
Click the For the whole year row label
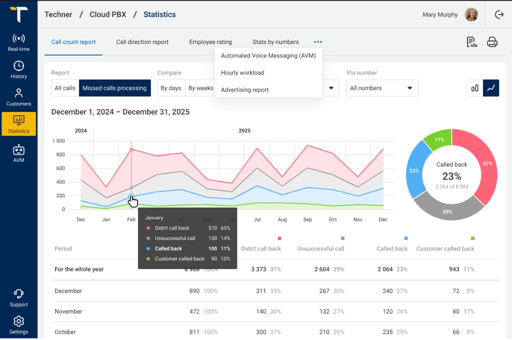click(x=79, y=269)
